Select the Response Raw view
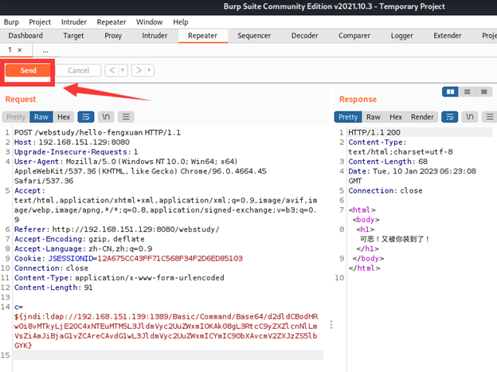497x372 pixels. pyautogui.click(x=374, y=117)
